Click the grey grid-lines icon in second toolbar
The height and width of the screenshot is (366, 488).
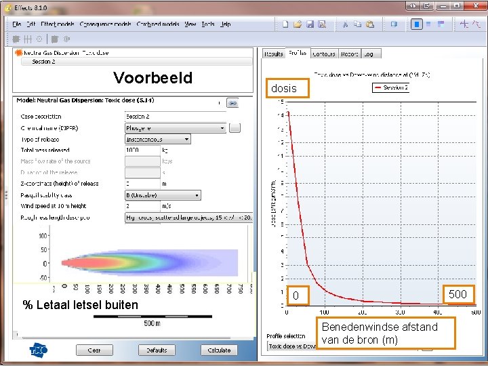click(28, 39)
